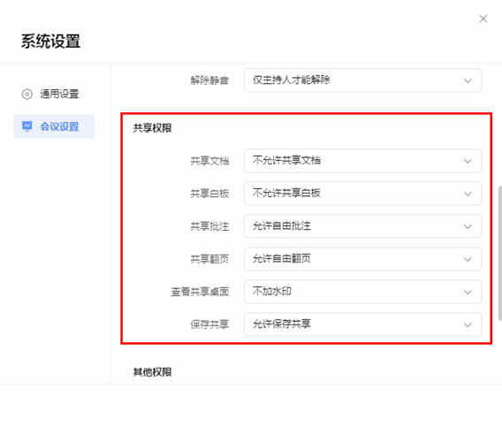
Task: Open the 共享文档 dropdown
Action: coord(362,161)
